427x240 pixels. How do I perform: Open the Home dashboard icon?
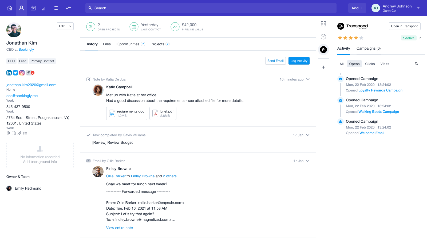(x=10, y=8)
